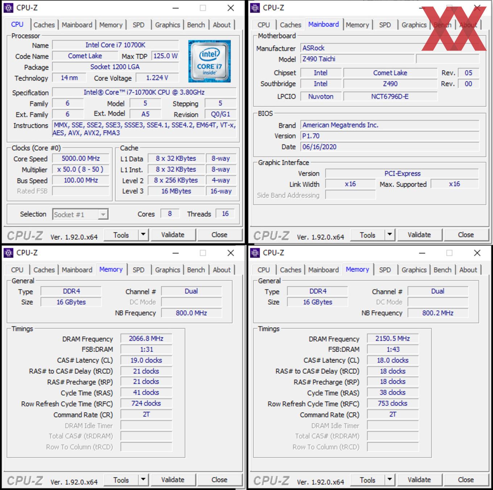Open the Graphics tab in the top-left window
The height and width of the screenshot is (490, 493).
click(167, 25)
